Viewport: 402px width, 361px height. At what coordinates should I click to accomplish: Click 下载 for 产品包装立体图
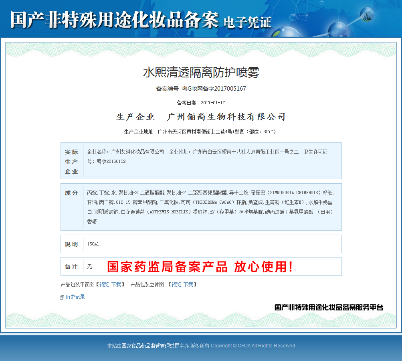click(188, 284)
